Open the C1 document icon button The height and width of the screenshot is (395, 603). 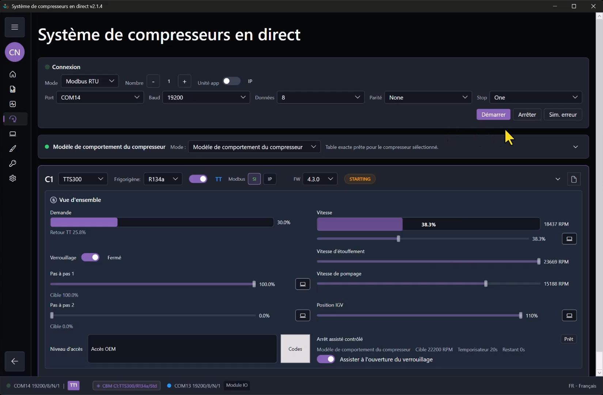pos(574,179)
